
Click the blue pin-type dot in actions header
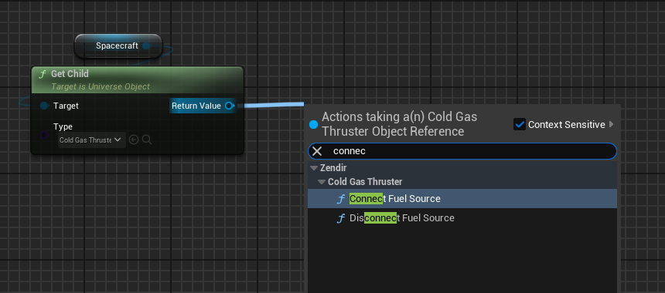pyautogui.click(x=313, y=124)
